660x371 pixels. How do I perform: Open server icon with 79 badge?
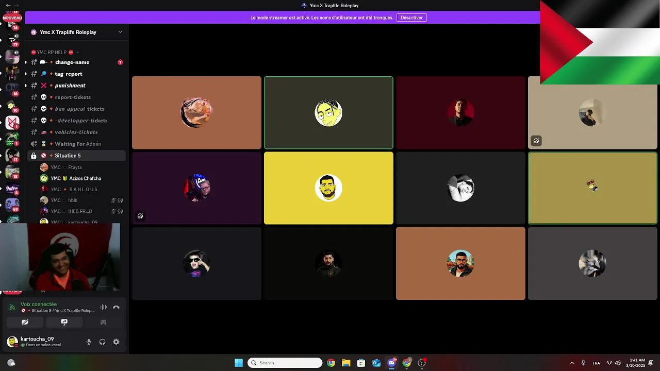pyautogui.click(x=12, y=39)
